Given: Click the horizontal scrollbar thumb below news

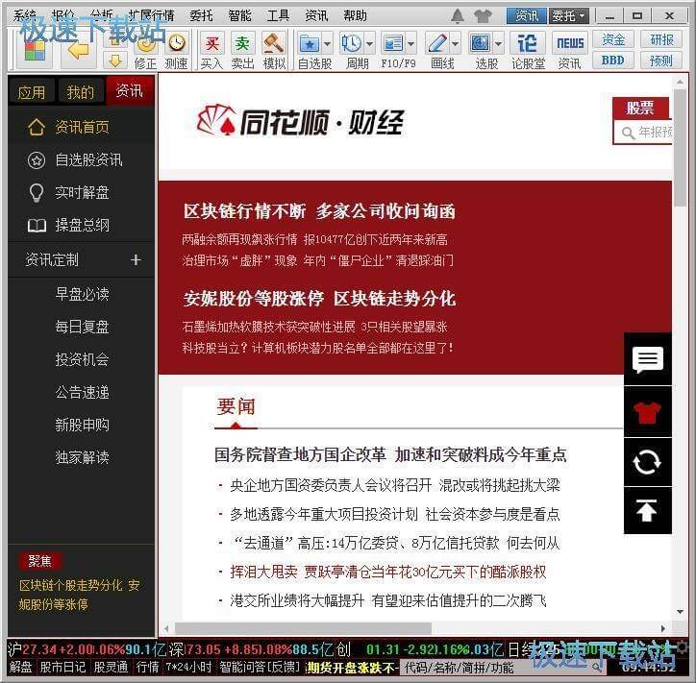Looking at the screenshot, I should pos(303,628).
